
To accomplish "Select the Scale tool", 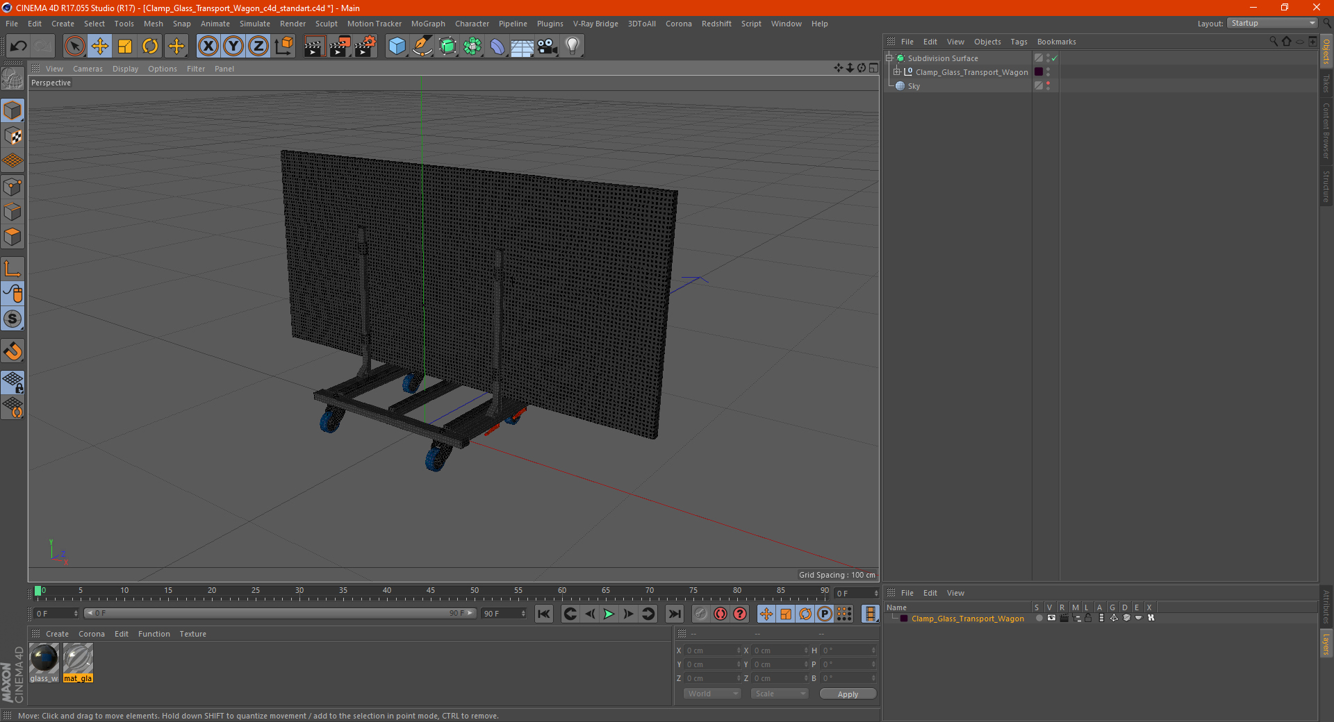I will click(x=125, y=47).
